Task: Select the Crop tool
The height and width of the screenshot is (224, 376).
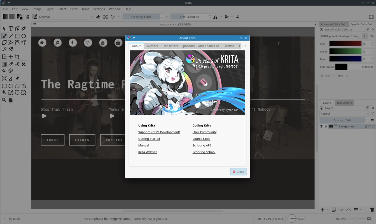Action: point(17,57)
